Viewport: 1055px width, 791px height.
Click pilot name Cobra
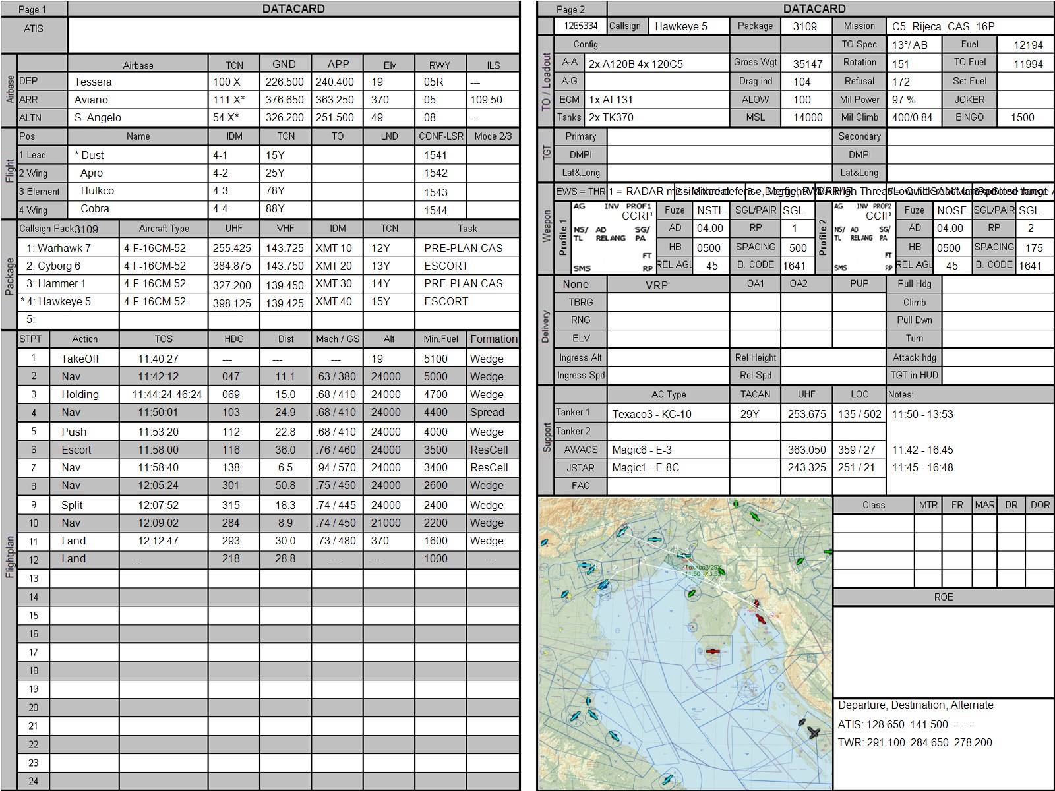coord(95,208)
